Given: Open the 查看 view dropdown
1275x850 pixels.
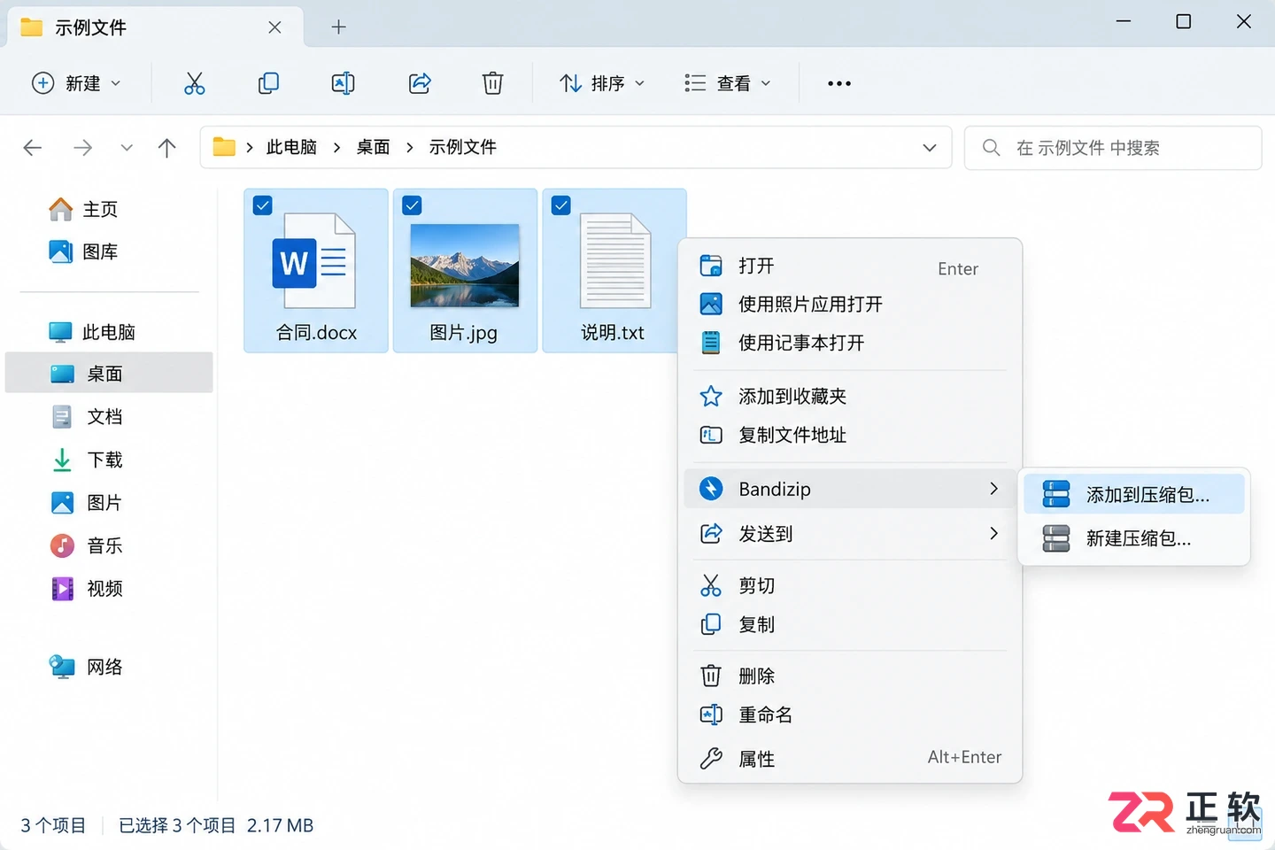Looking at the screenshot, I should tap(728, 83).
